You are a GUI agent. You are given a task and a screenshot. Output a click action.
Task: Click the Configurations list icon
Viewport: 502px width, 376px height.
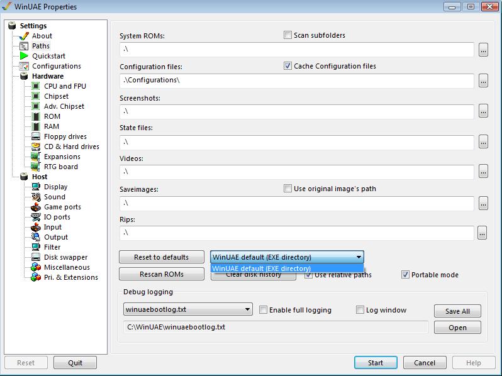tap(24, 66)
